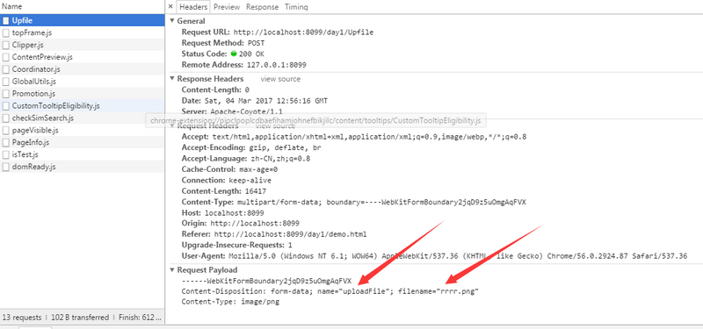The width and height of the screenshot is (703, 329).
Task: Select the isTest.js request
Action: [82, 154]
